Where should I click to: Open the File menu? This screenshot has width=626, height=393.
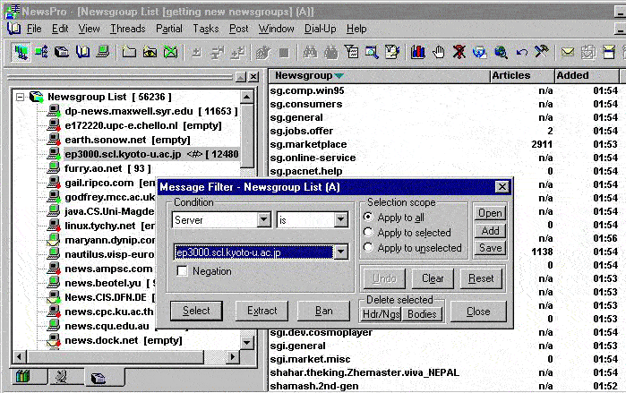tap(34, 29)
